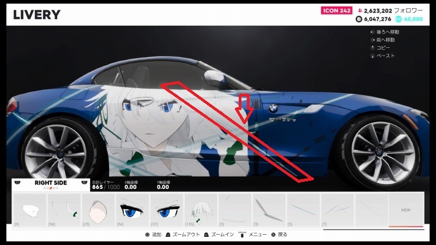Select white hair shape layer thumbnail [9]
The height and width of the screenshot is (245, 436).
(30, 210)
